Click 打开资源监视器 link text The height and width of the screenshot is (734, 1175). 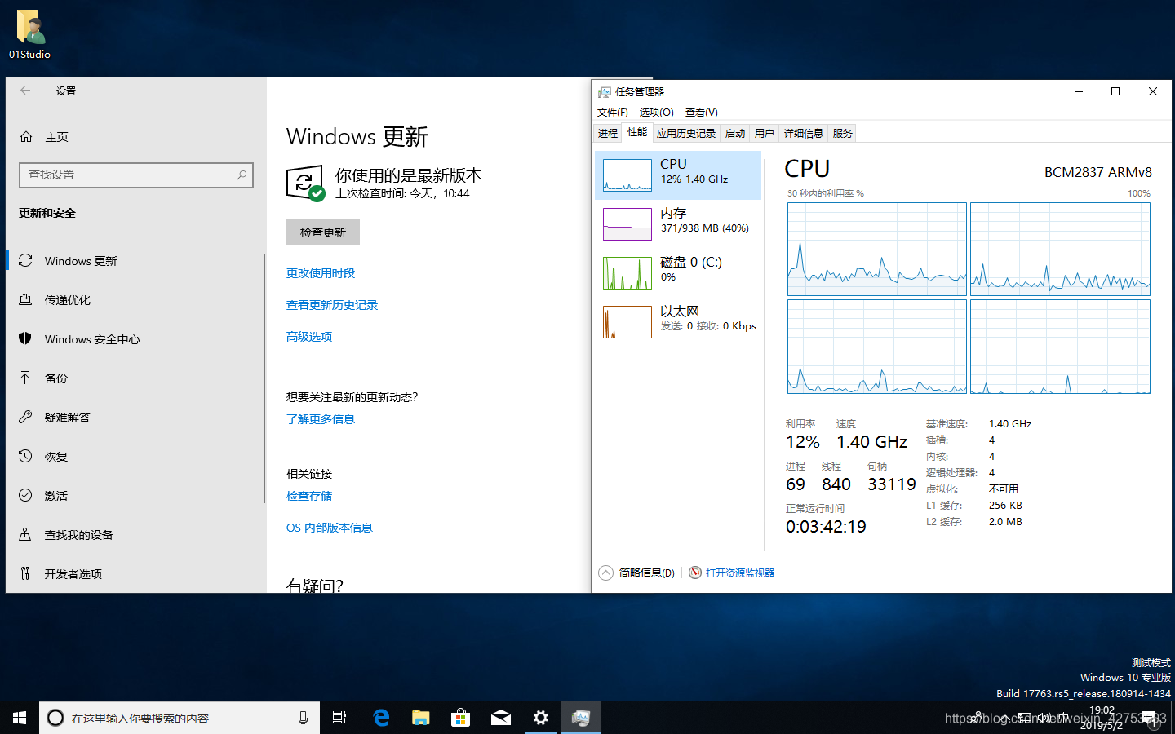tap(740, 573)
